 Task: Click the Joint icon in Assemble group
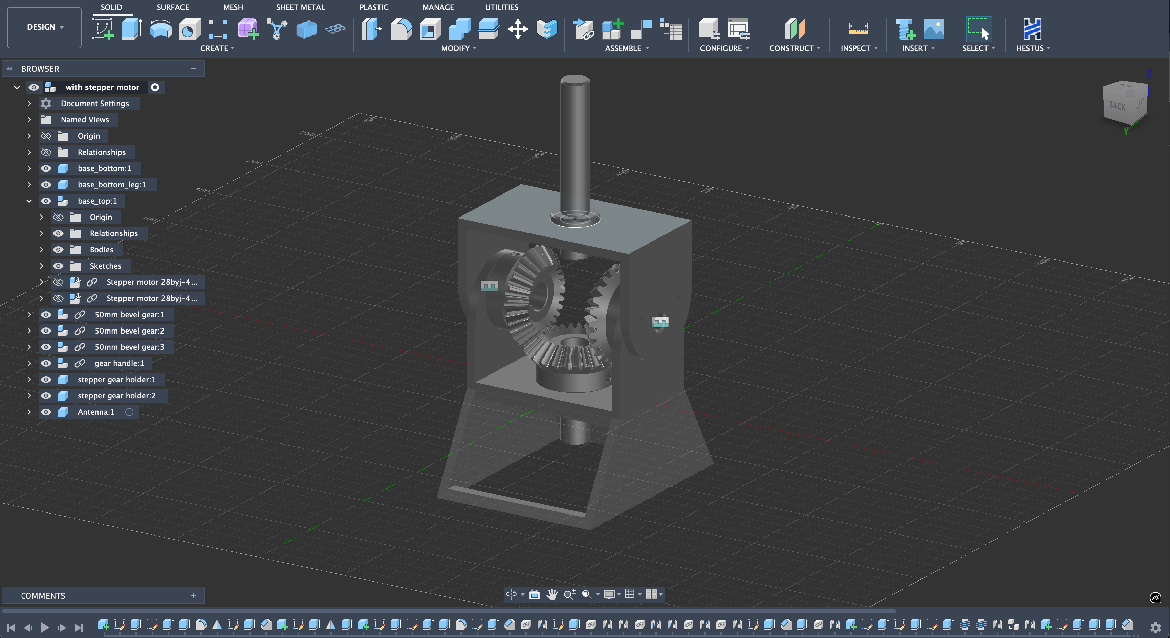pos(642,29)
